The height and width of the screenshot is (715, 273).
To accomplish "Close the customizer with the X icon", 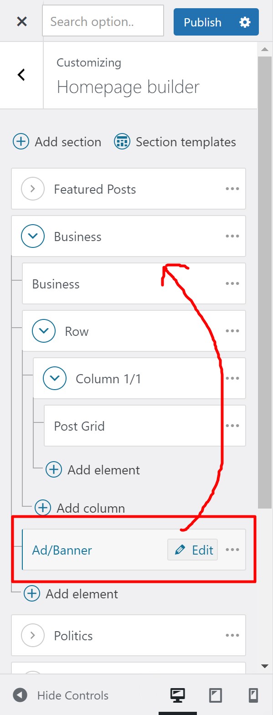I will (x=21, y=21).
